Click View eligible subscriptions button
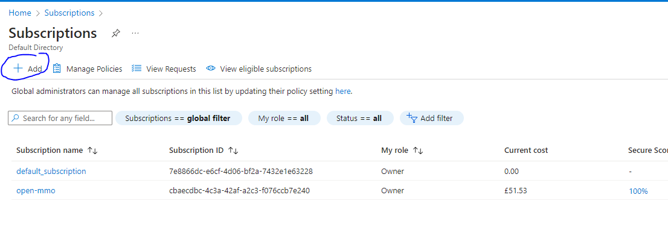The height and width of the screenshot is (242, 668). (x=259, y=69)
